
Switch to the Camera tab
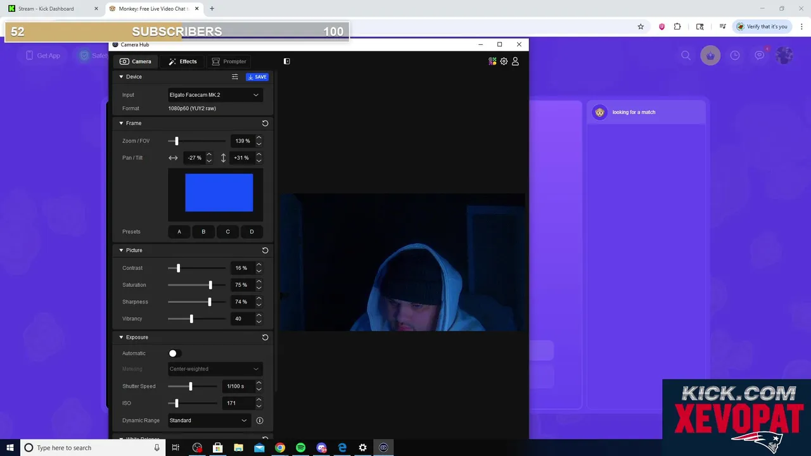136,61
